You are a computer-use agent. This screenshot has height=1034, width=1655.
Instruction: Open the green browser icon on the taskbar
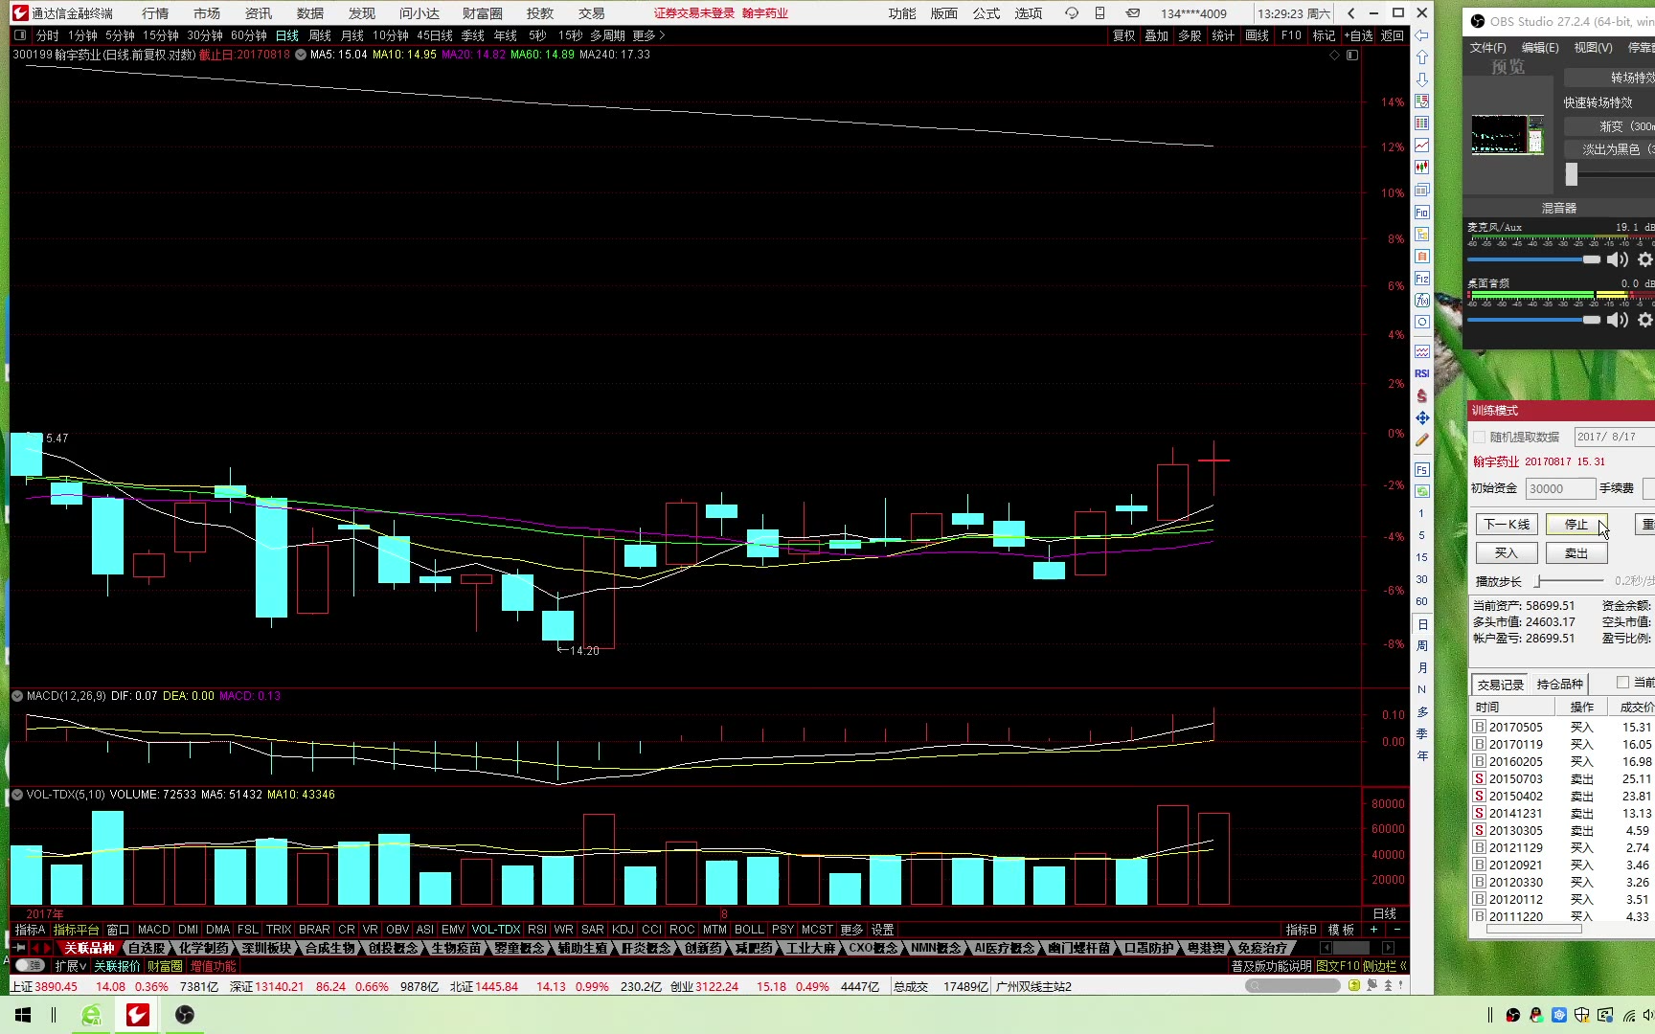pyautogui.click(x=91, y=1015)
